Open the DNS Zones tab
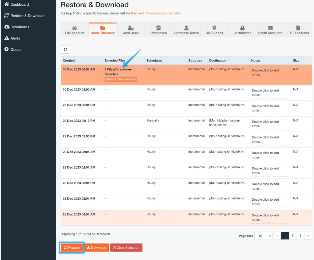Image resolution: width=314 pixels, height=260 pixels. tap(214, 30)
